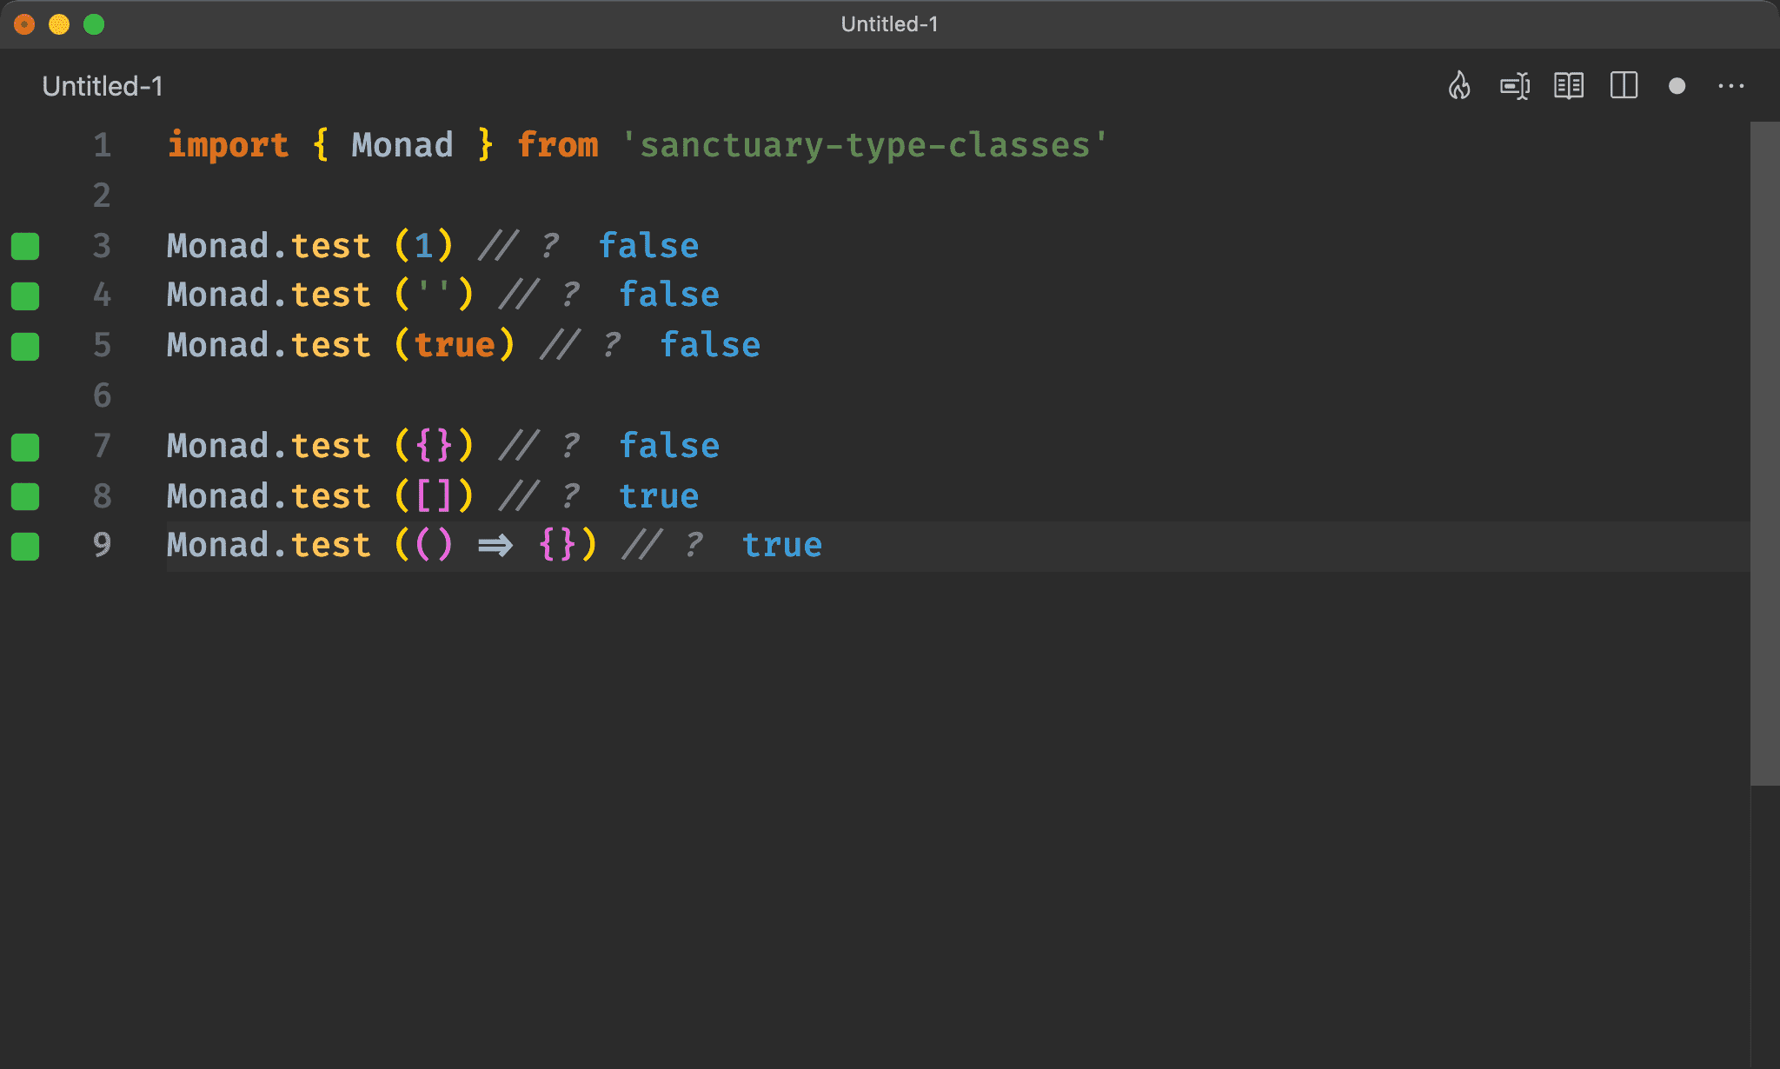This screenshot has width=1780, height=1069.
Task: Click the unsaved changes dot indicator
Action: click(x=1677, y=86)
